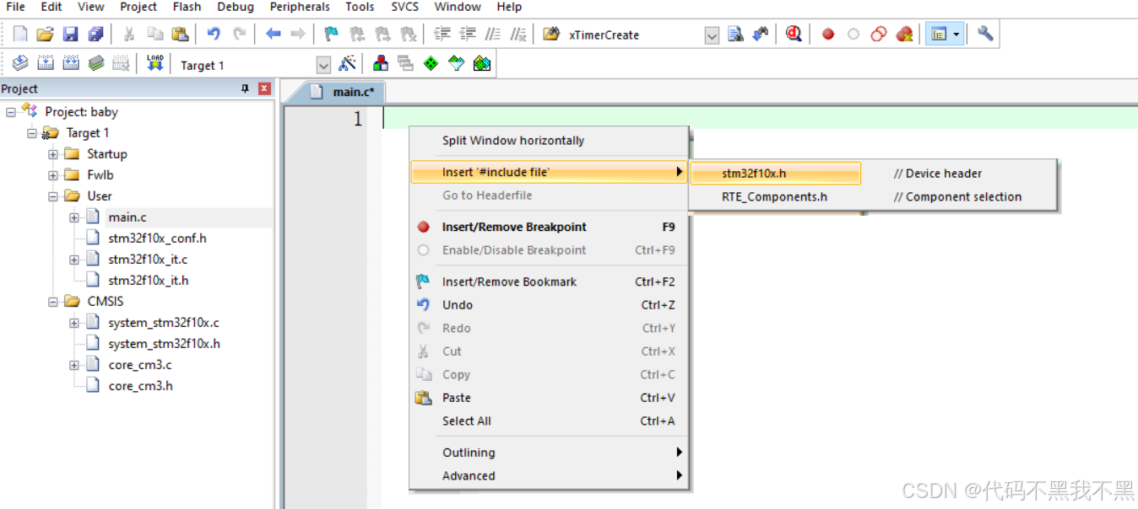Expand stm32f10x_it.c in project tree
Screen dimensions: 1138x509
74,260
